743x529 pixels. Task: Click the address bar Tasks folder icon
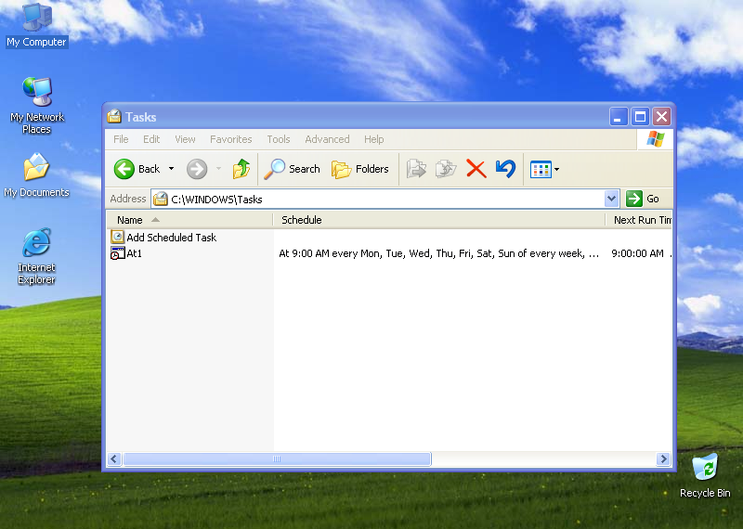point(161,199)
